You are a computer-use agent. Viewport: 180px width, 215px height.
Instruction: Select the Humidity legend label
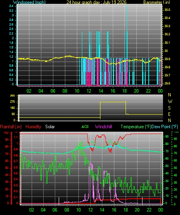coord(33,127)
